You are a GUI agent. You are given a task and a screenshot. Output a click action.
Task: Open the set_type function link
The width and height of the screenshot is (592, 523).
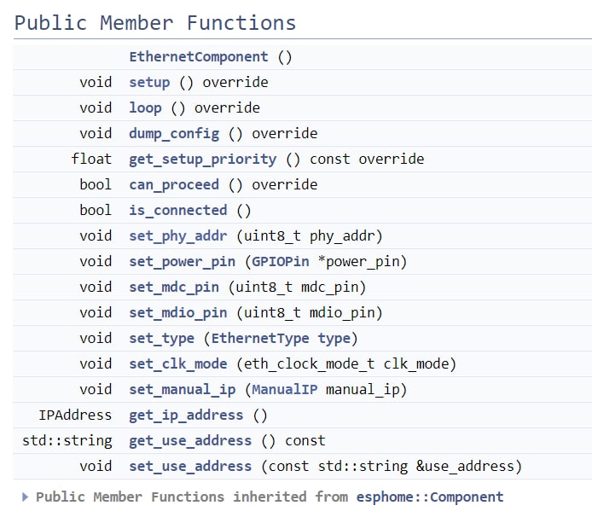tap(161, 339)
